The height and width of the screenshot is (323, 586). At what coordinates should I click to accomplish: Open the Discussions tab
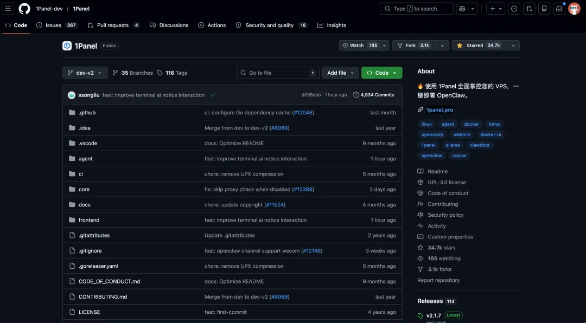point(169,25)
